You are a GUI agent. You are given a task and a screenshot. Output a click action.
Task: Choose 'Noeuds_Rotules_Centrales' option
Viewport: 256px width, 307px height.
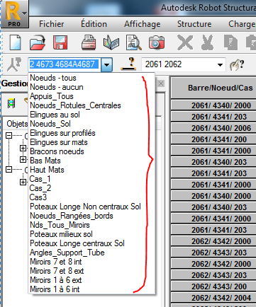[x=91, y=105]
